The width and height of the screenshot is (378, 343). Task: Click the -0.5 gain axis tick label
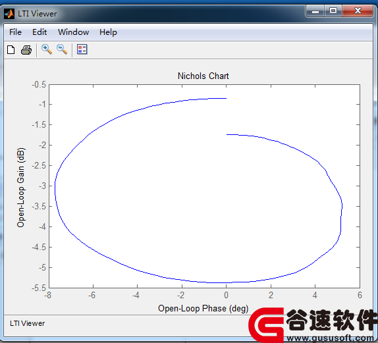pos(39,85)
